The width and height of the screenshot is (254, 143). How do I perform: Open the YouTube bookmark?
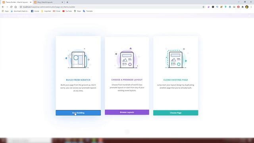click(67, 11)
